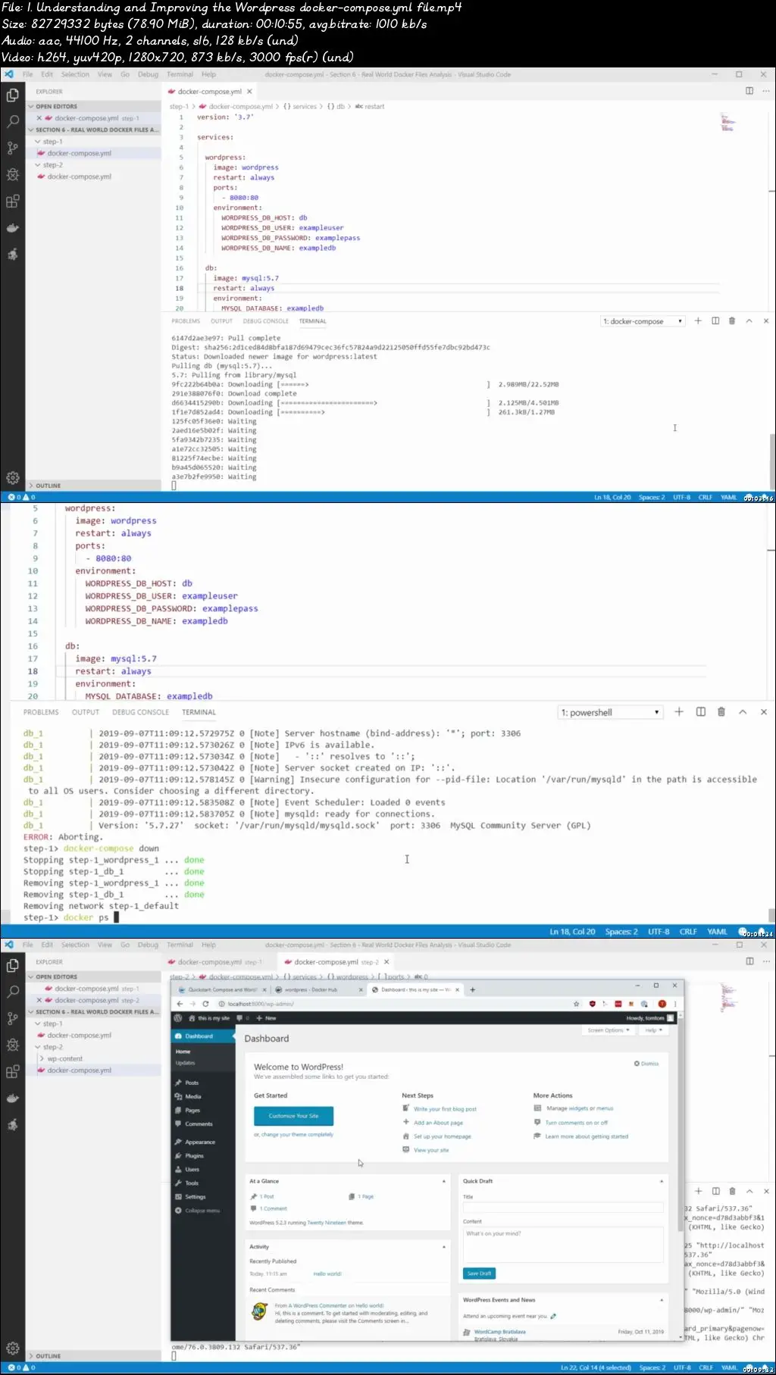The height and width of the screenshot is (1375, 776).
Task: Switch to DEBUG CONSOLE tab in middle frame
Action: [141, 712]
